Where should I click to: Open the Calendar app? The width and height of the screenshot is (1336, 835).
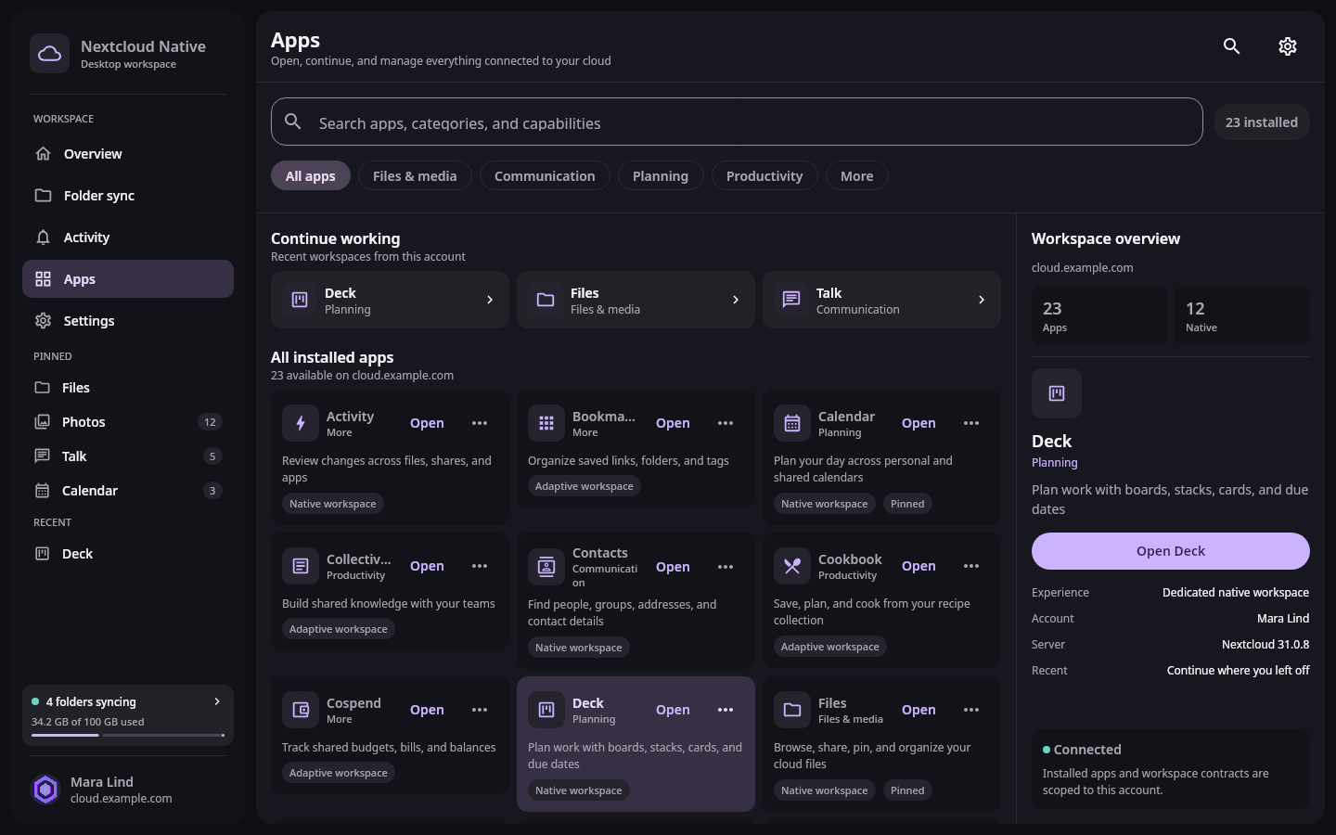click(918, 423)
